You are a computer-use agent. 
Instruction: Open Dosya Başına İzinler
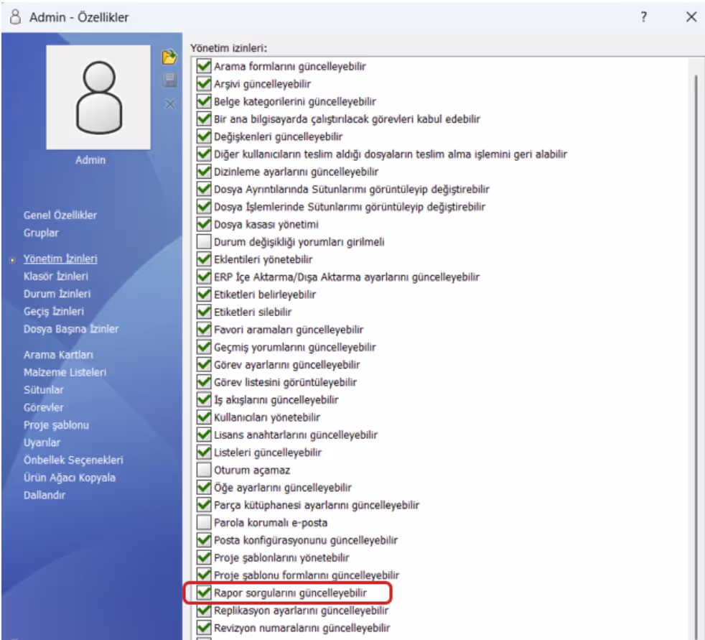coord(71,329)
